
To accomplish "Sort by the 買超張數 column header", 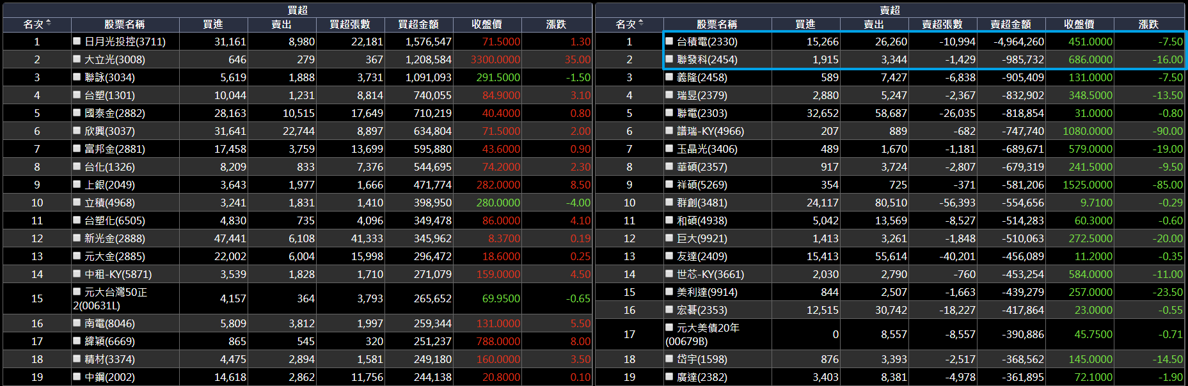I will click(350, 24).
